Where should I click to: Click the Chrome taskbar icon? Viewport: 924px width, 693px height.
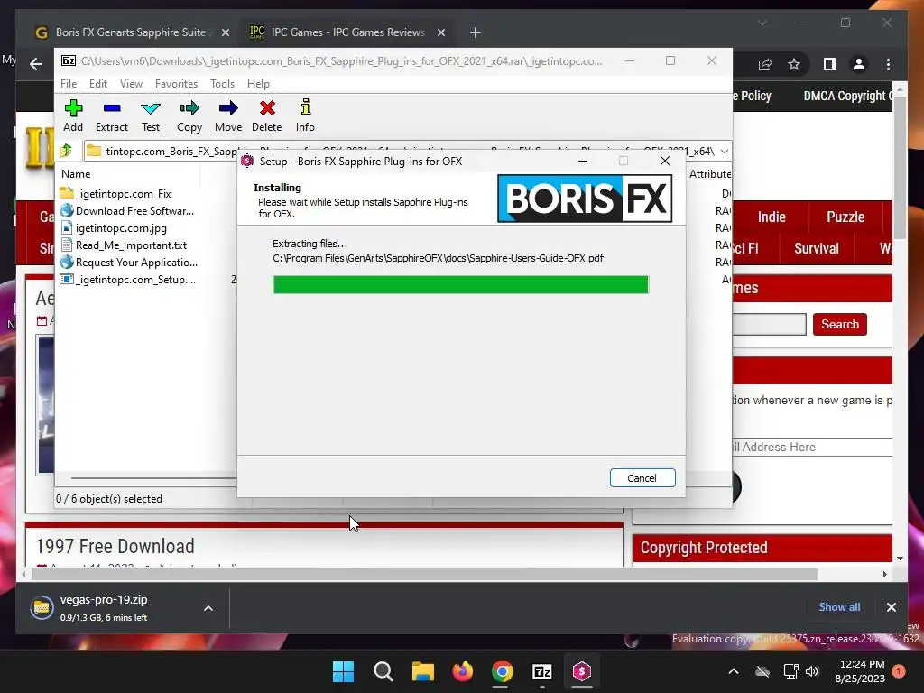(x=502, y=671)
